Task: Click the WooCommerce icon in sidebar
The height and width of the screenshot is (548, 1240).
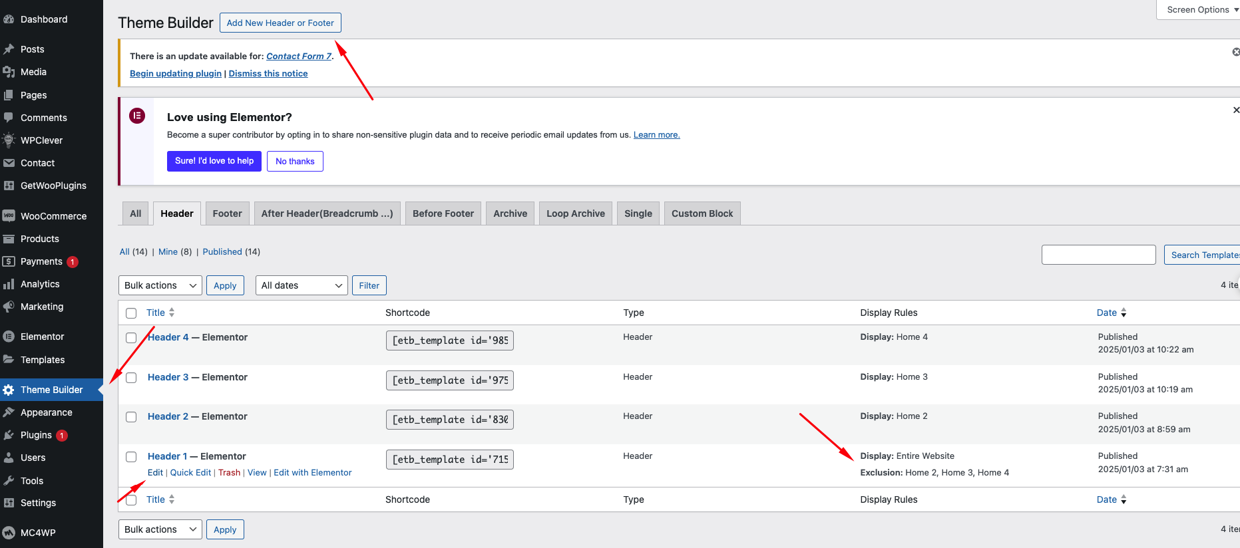Action: point(9,216)
